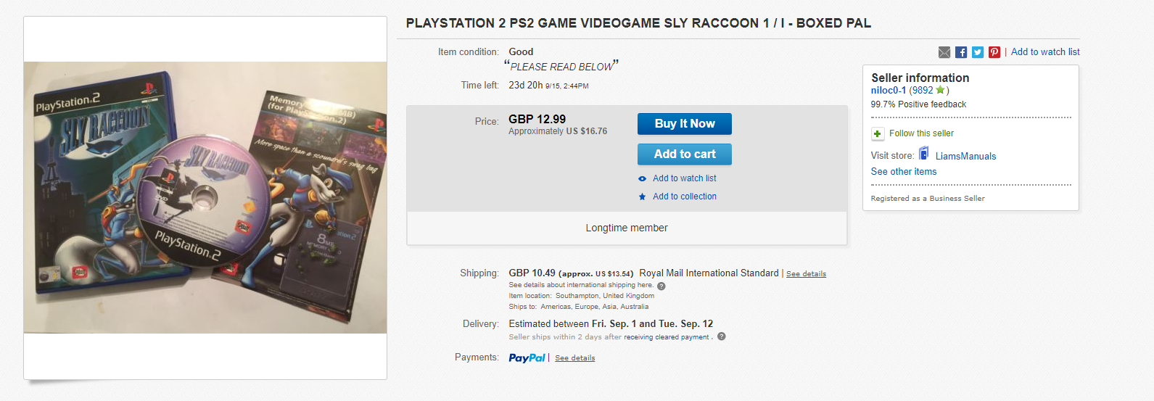Viewport: 1154px width, 401px height.
Task: Open seller profile niloc0-1
Action: (x=889, y=91)
